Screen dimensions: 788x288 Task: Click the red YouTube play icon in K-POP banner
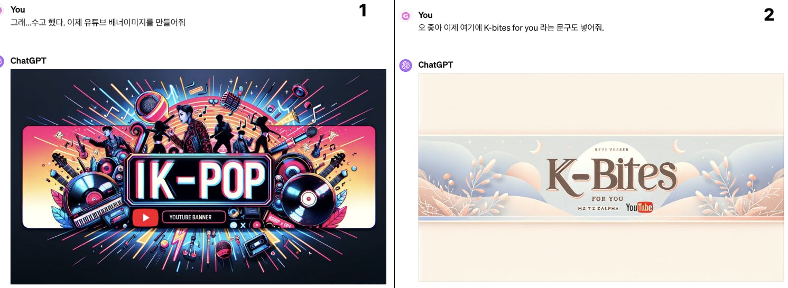[145, 217]
